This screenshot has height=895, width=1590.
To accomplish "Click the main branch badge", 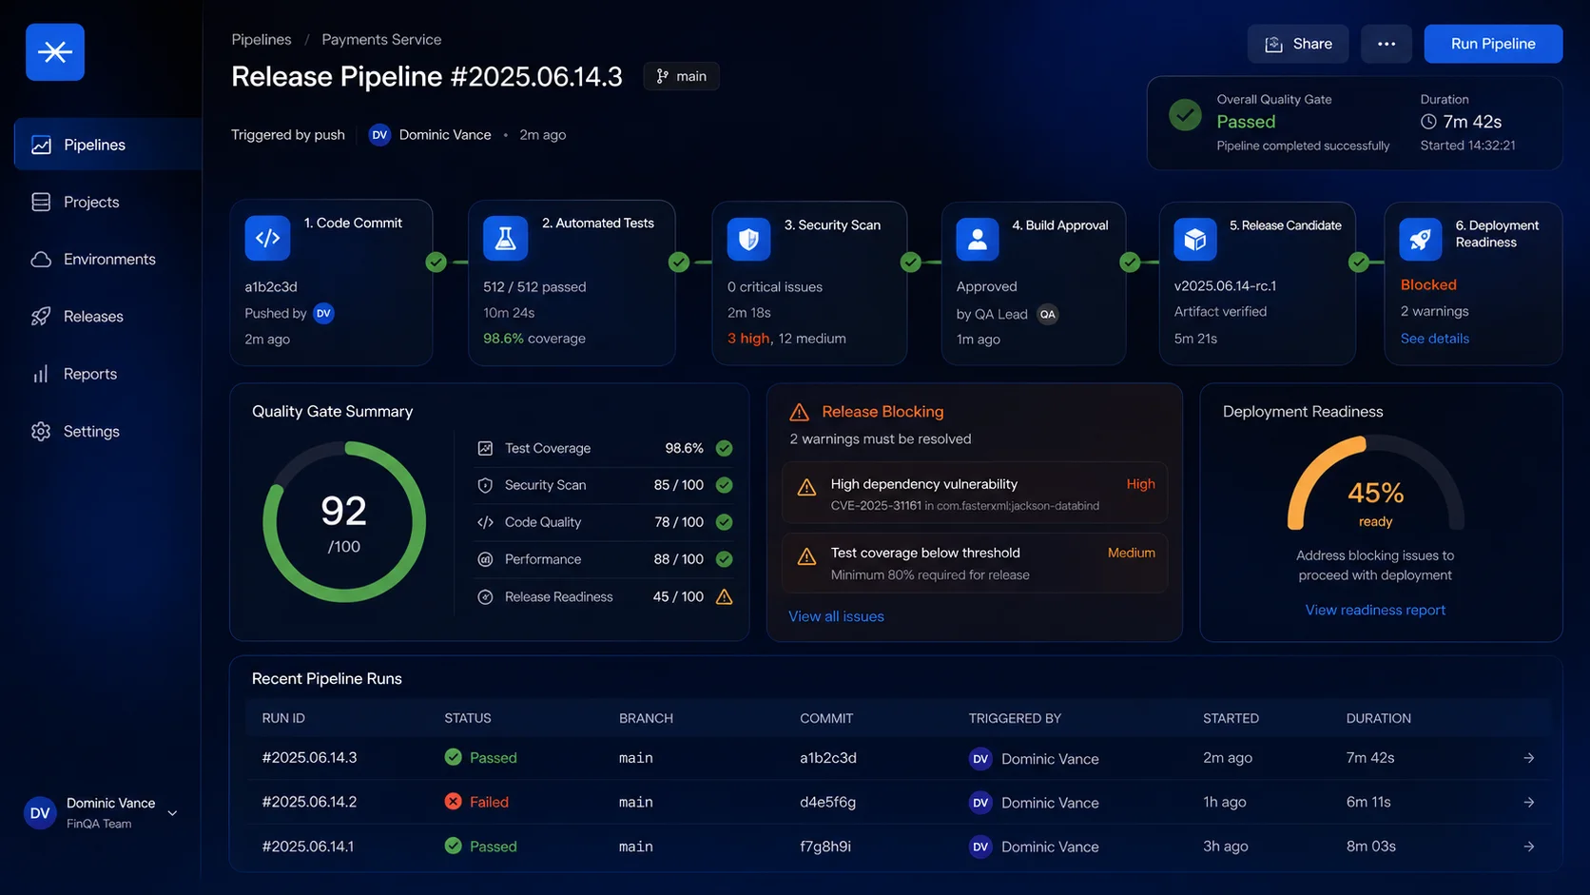I will 681,76.
